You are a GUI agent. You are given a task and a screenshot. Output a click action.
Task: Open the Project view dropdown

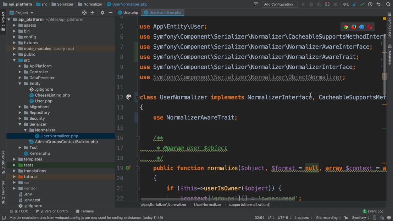click(24, 13)
